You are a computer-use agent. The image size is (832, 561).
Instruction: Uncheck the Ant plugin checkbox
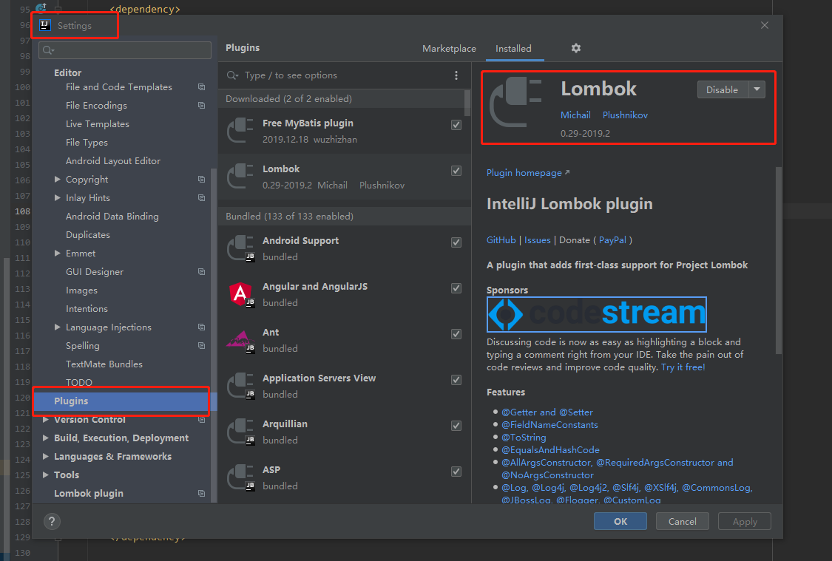pos(456,334)
